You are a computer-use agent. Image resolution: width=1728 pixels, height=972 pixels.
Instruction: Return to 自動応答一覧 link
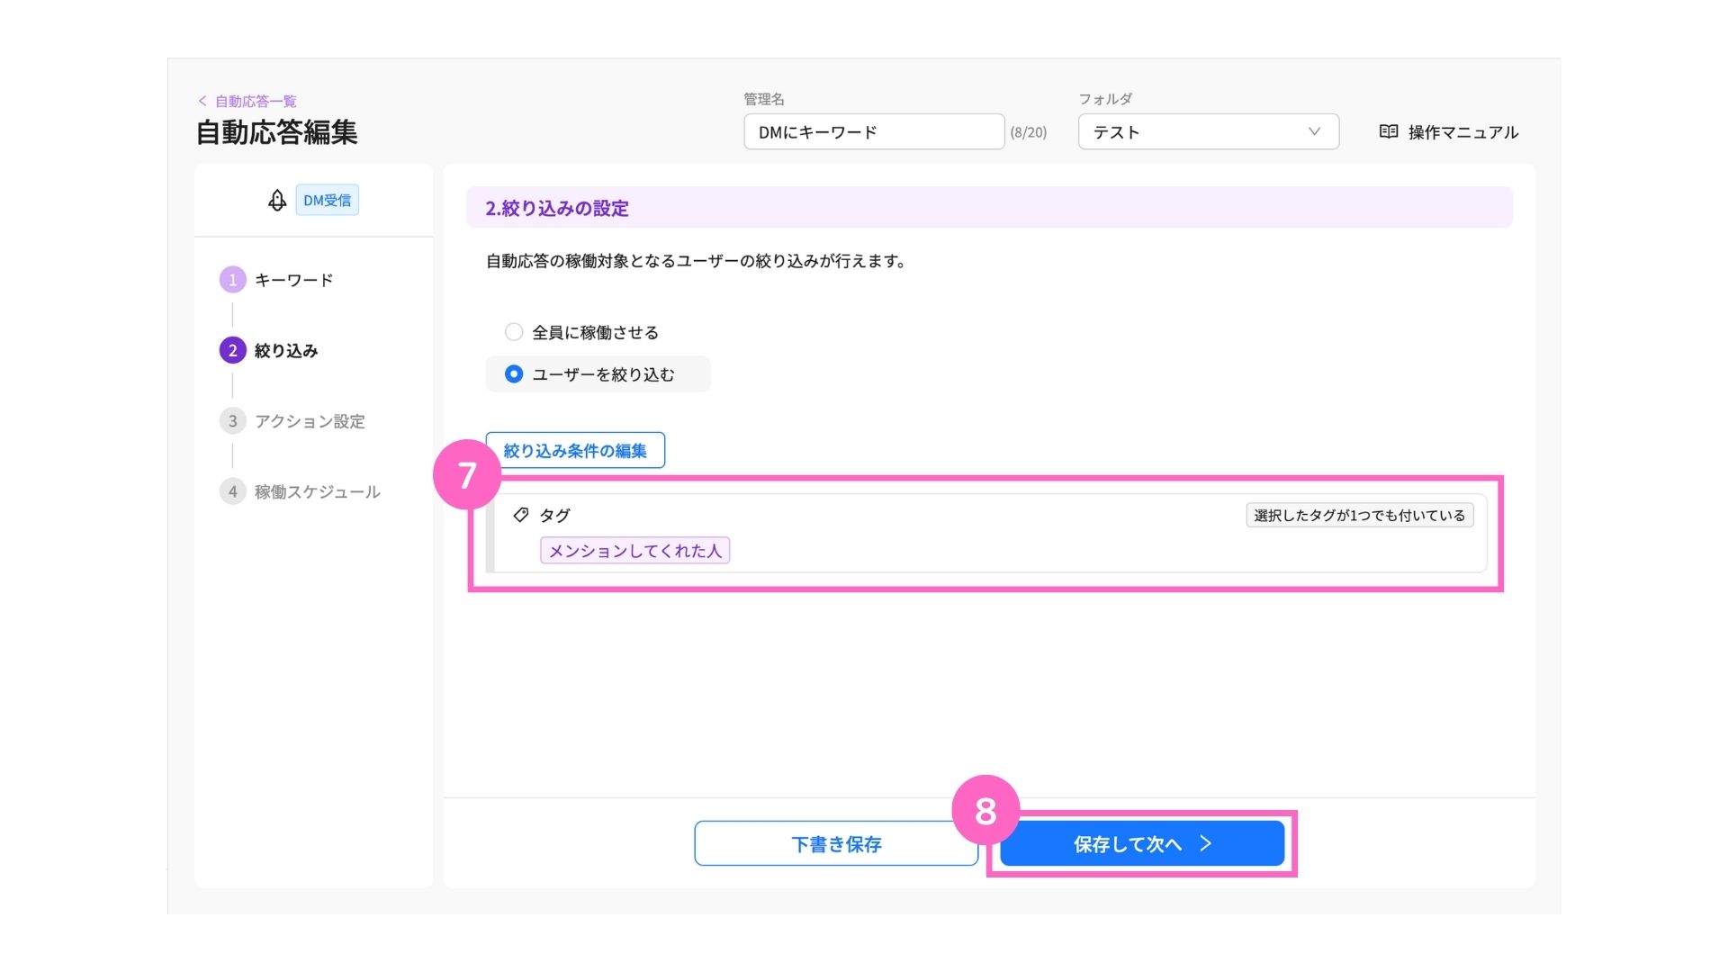[x=256, y=101]
